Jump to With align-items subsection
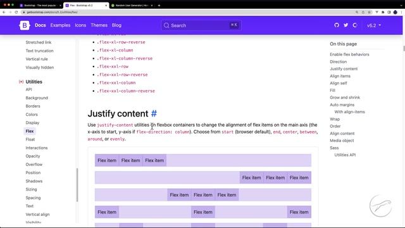405x228 pixels. pos(349,111)
